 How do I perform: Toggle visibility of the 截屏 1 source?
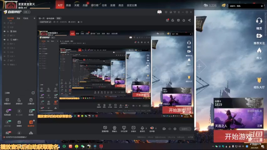4,40
